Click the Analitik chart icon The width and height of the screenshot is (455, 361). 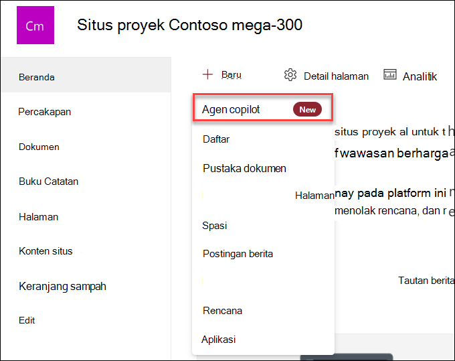tap(390, 74)
